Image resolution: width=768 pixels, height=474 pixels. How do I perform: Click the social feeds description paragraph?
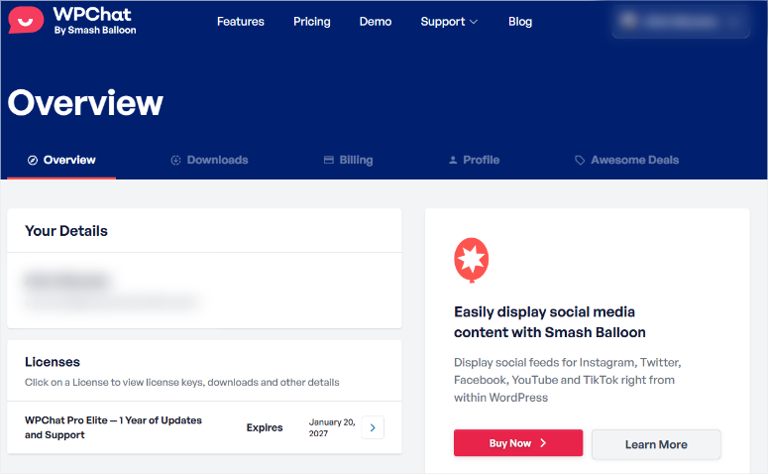coord(567,380)
